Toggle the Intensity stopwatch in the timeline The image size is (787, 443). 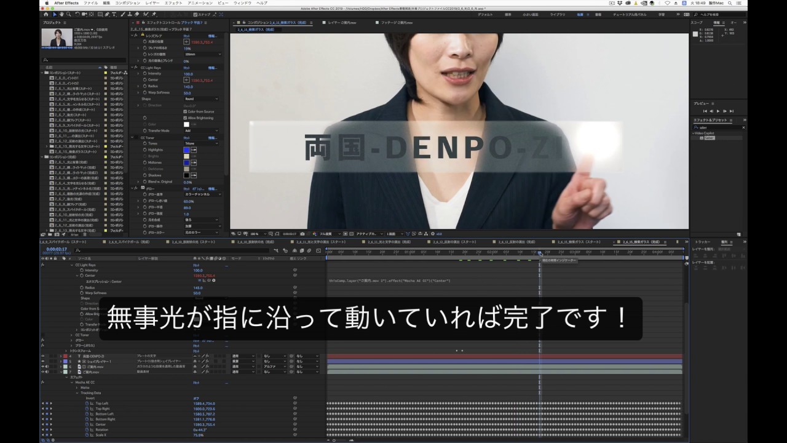(82, 270)
